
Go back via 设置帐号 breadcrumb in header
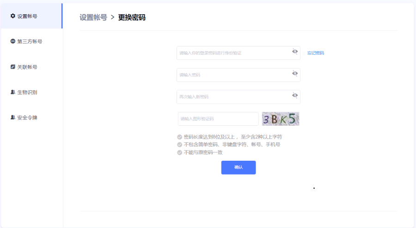[93, 18]
